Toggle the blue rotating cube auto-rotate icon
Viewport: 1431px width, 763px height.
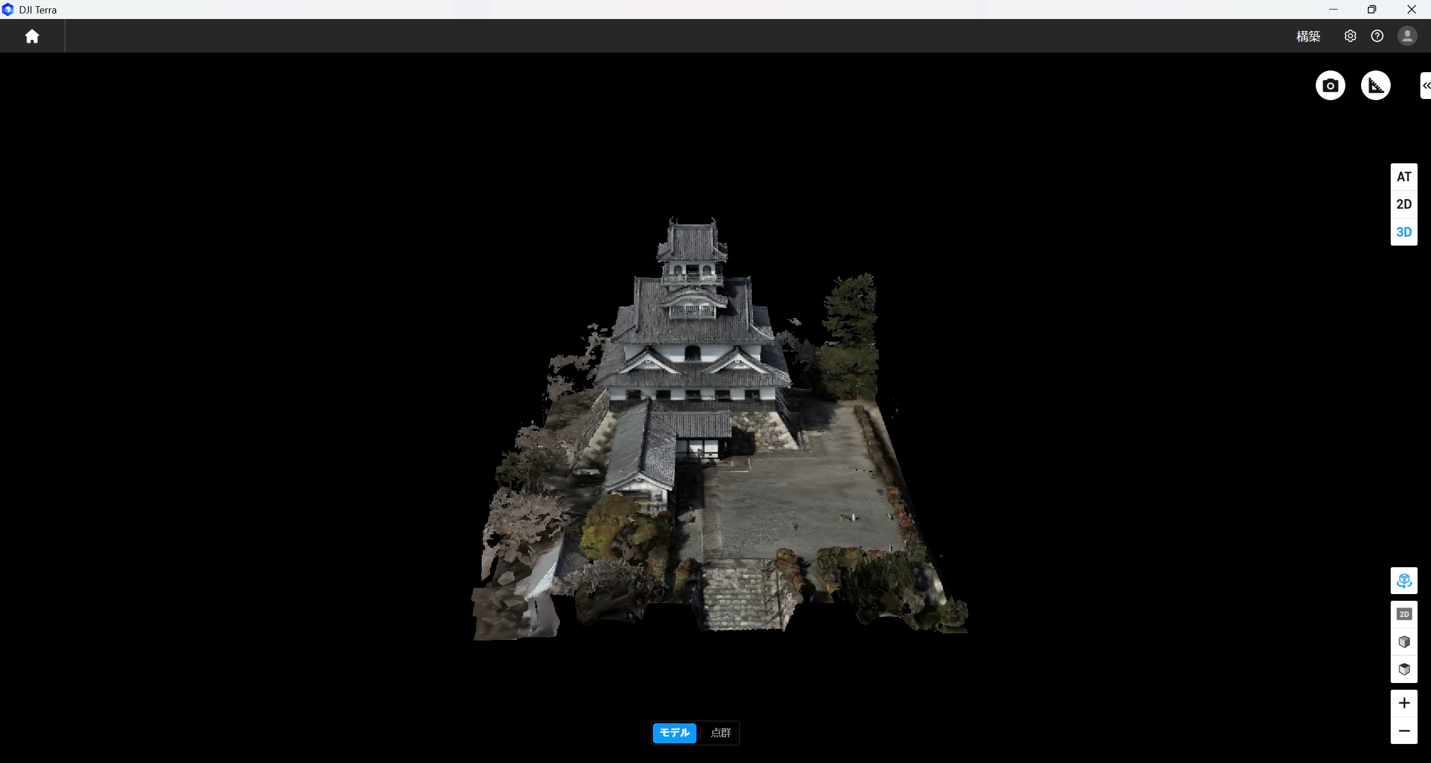[1404, 581]
